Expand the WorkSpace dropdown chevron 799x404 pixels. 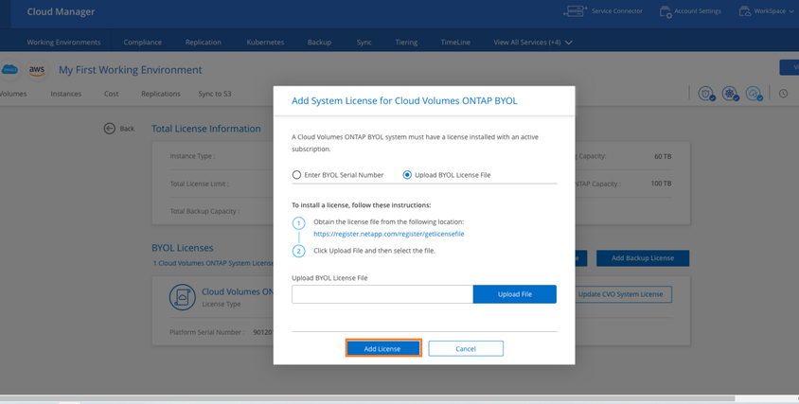click(x=790, y=11)
